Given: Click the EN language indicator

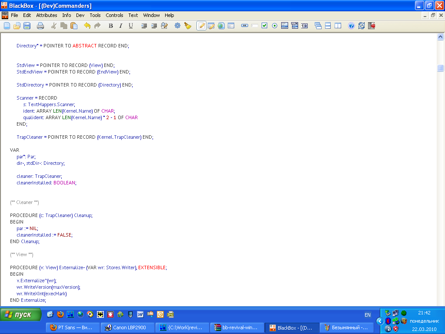Looking at the screenshot, I should coord(368,315).
